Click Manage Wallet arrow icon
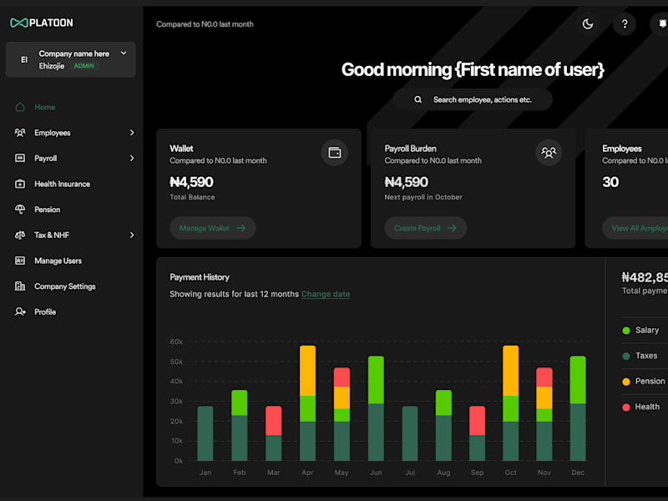The height and width of the screenshot is (501, 668). pyautogui.click(x=241, y=228)
